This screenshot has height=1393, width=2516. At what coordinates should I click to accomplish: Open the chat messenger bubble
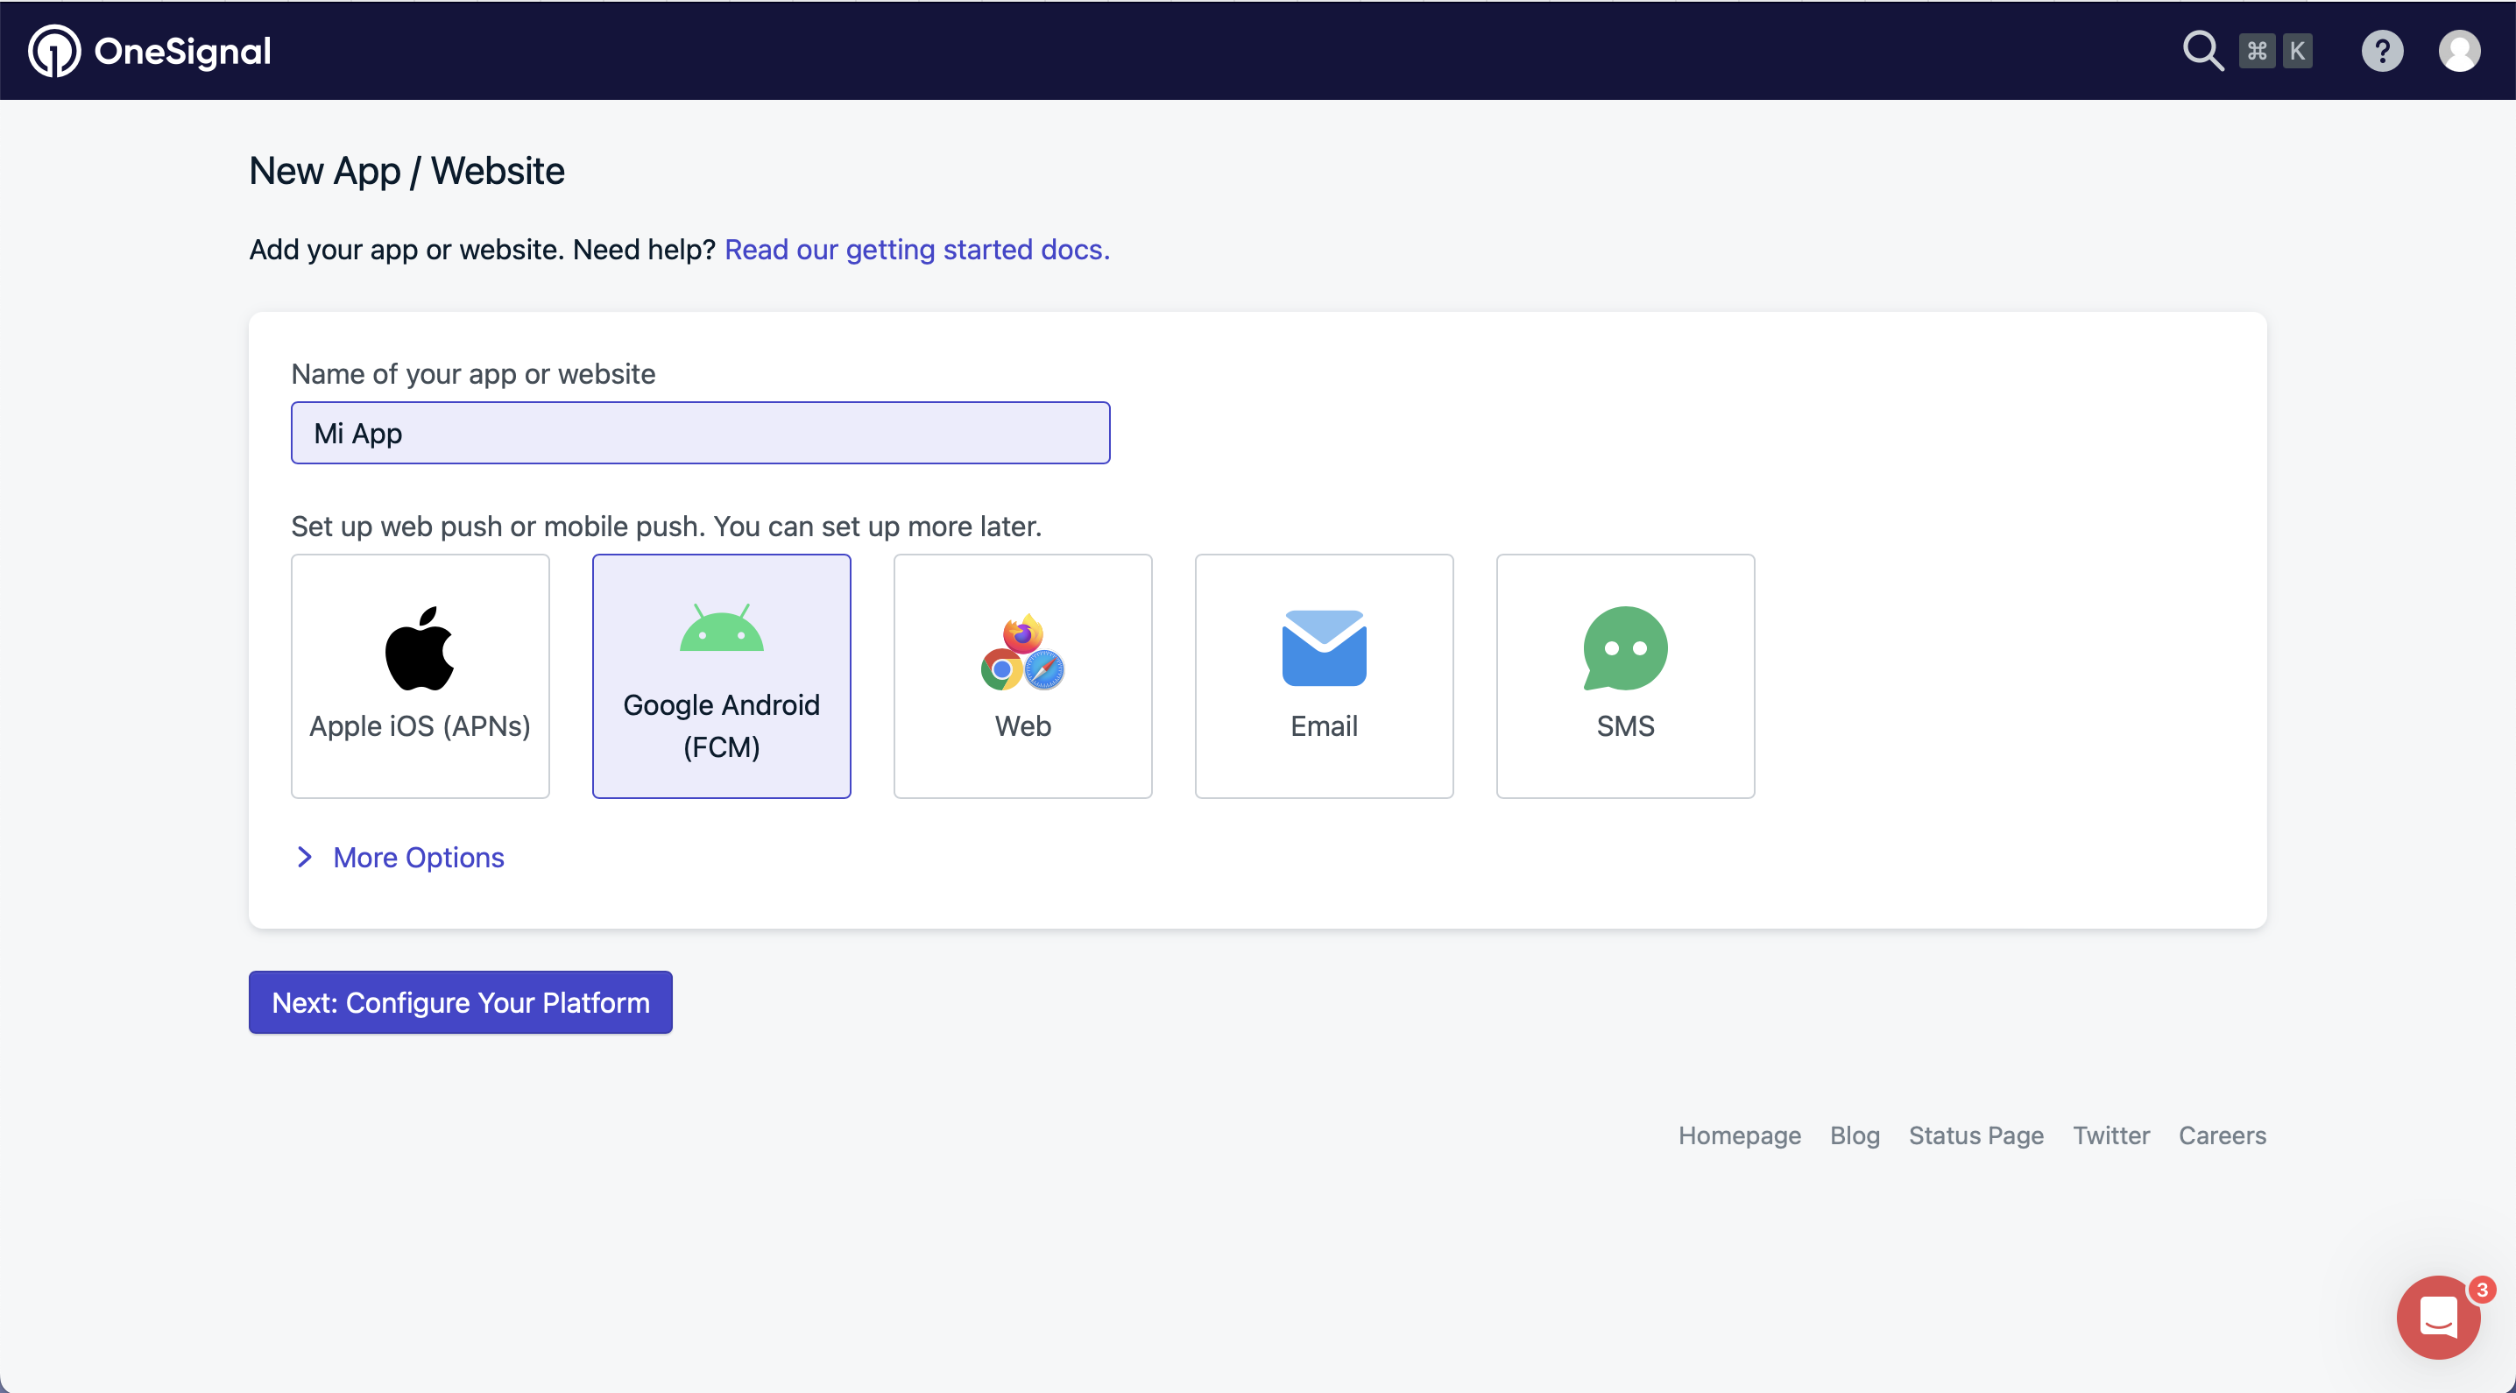2438,1317
